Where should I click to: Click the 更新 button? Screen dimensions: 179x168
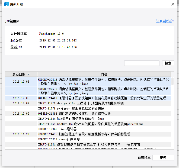[x=163, y=158]
